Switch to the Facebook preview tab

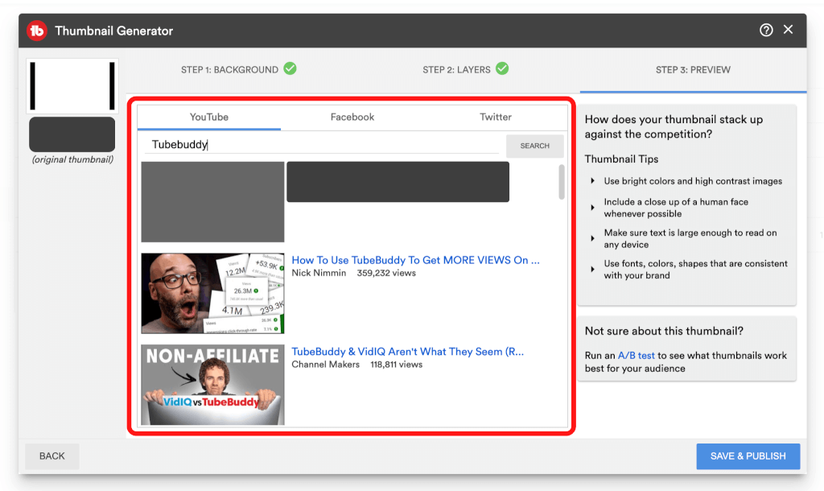[352, 117]
